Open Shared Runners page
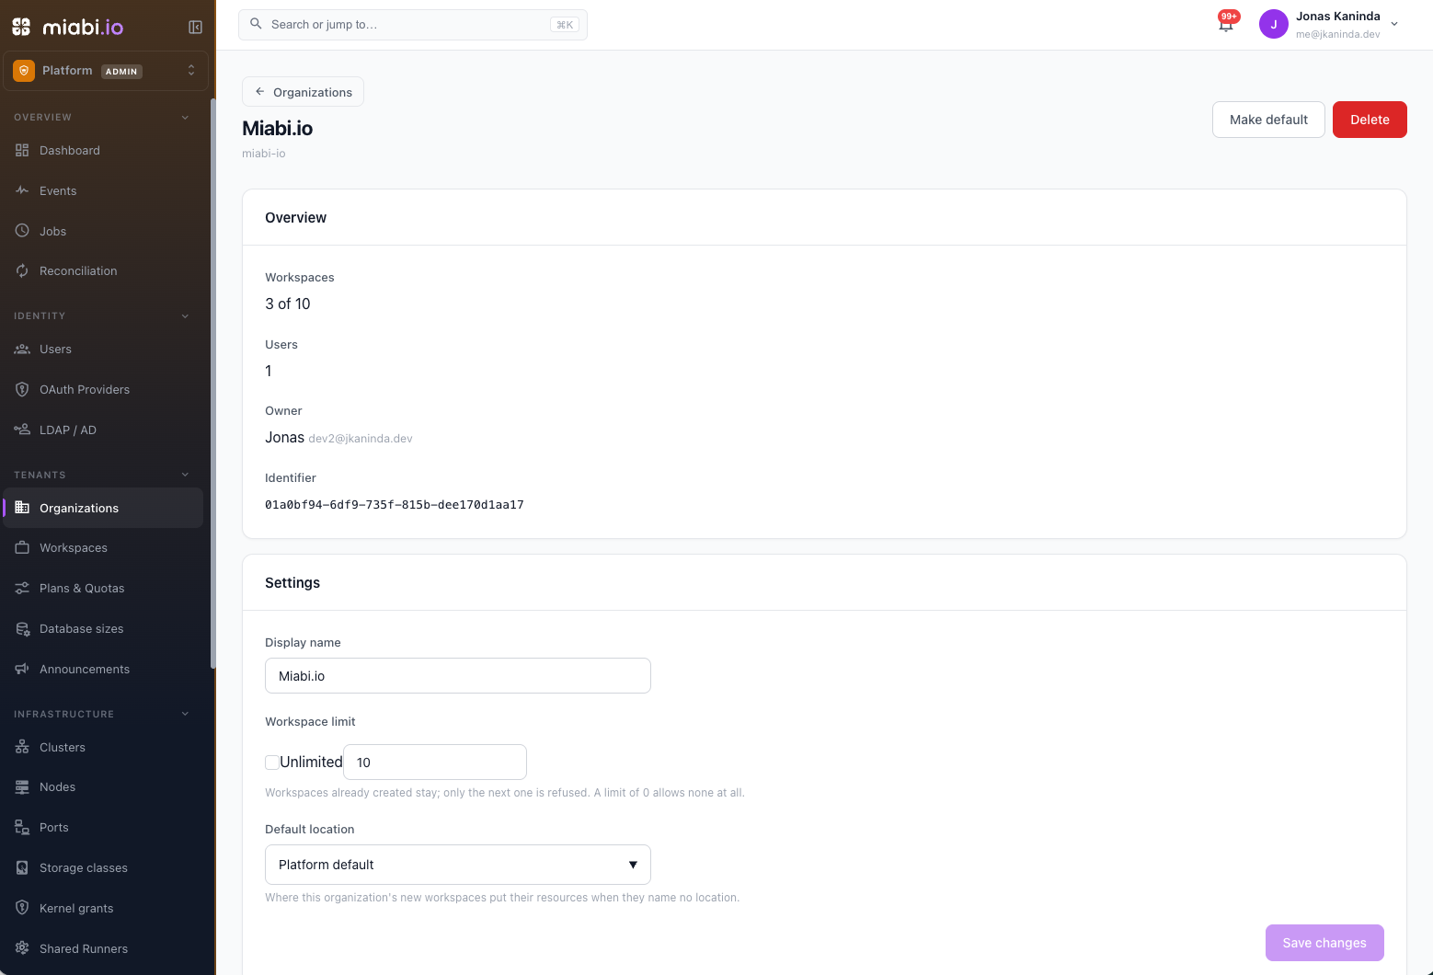The image size is (1433, 975). [103, 948]
